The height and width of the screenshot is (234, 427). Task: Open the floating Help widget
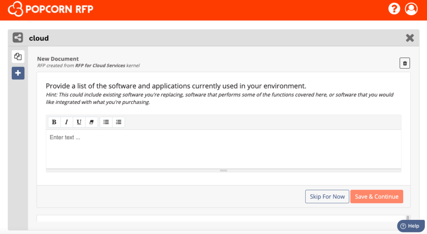[x=411, y=226]
